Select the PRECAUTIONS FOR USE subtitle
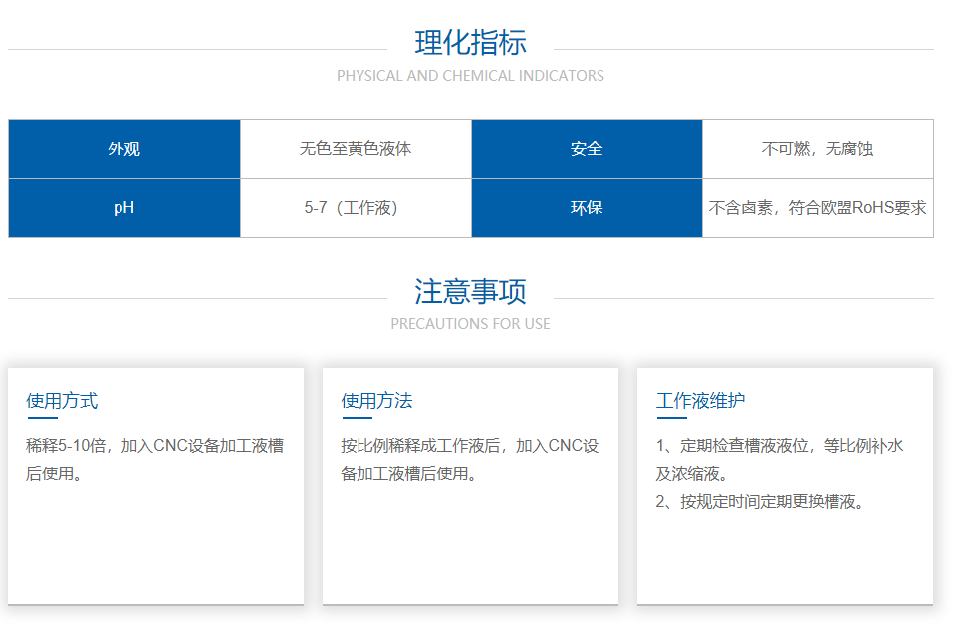The width and height of the screenshot is (958, 631). 470,324
